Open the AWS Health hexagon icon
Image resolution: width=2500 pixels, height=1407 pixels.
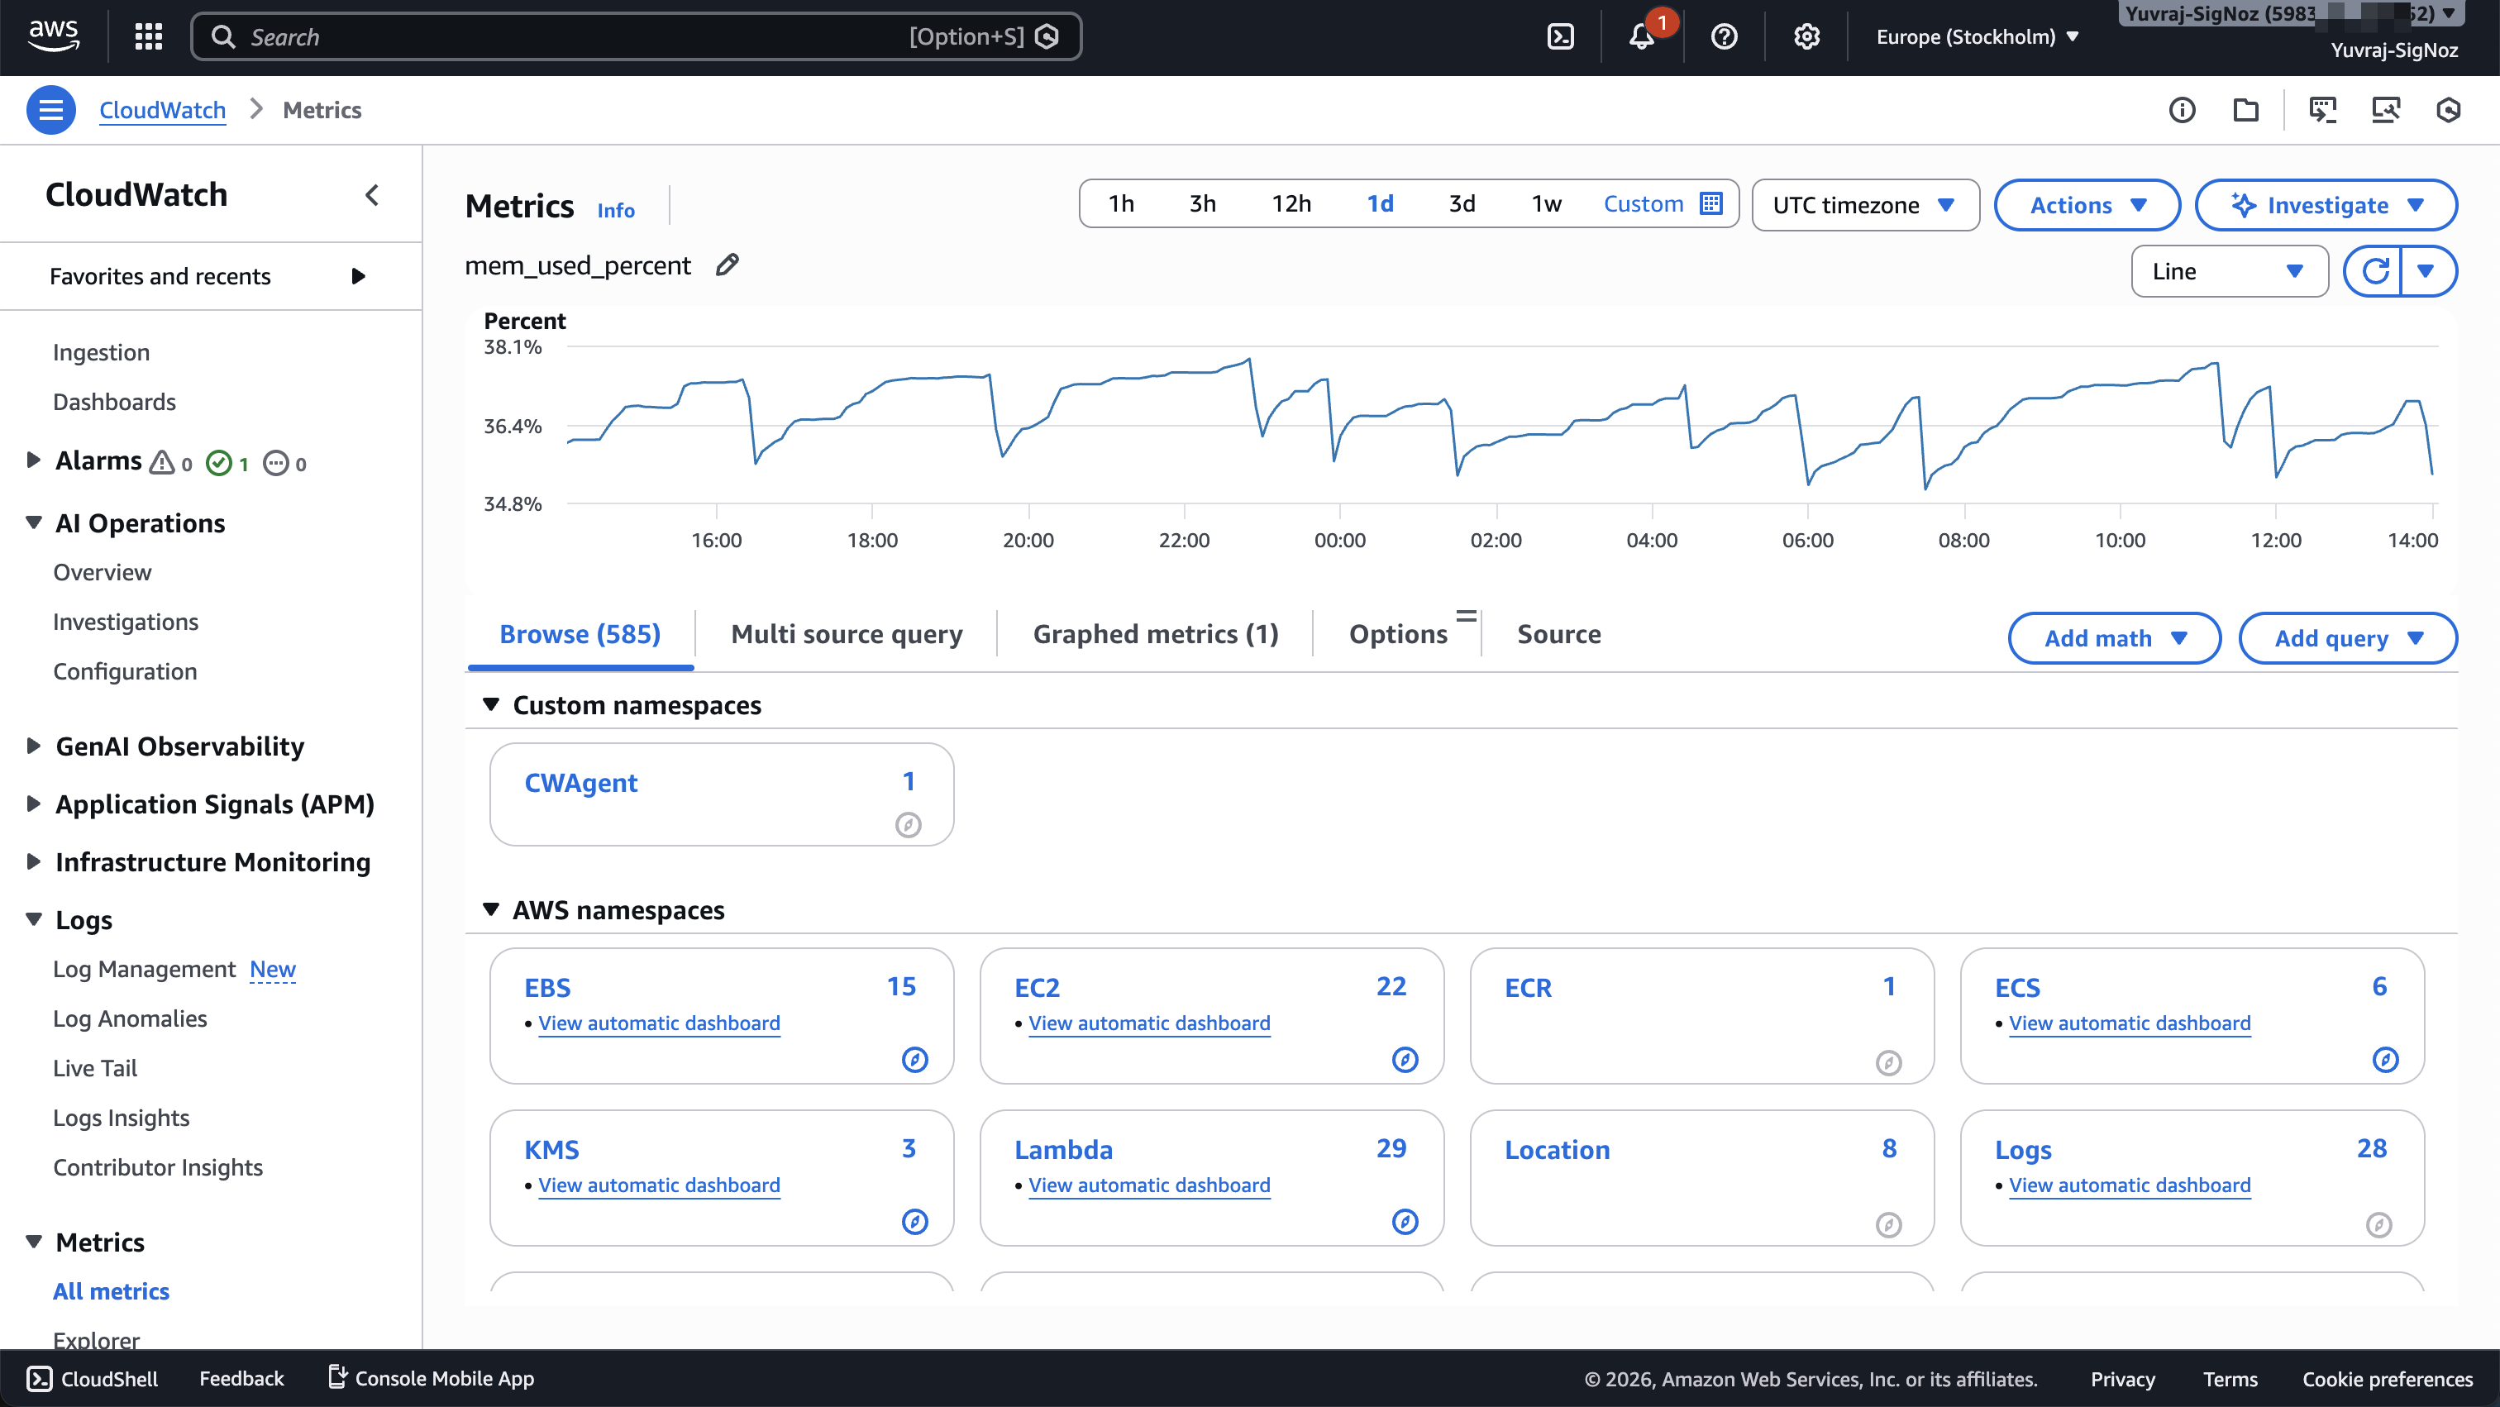pyautogui.click(x=2449, y=110)
